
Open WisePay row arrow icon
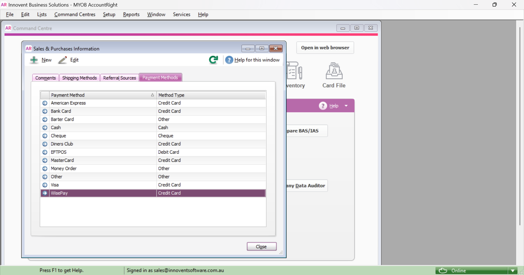pyautogui.click(x=45, y=193)
